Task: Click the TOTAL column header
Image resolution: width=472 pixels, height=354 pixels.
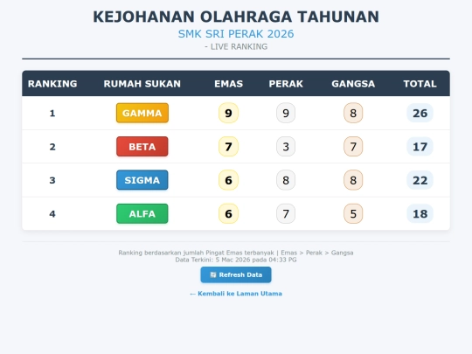Action: click(420, 84)
